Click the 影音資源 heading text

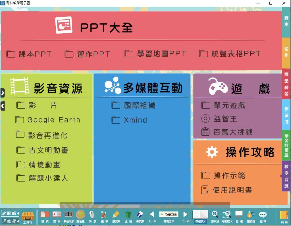point(58,88)
